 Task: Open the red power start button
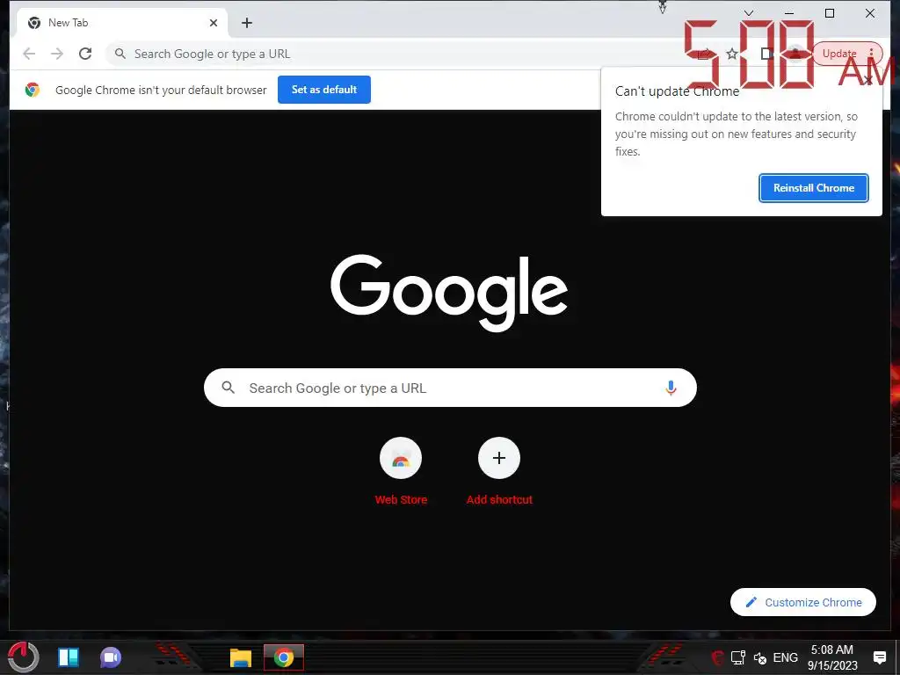click(x=24, y=657)
